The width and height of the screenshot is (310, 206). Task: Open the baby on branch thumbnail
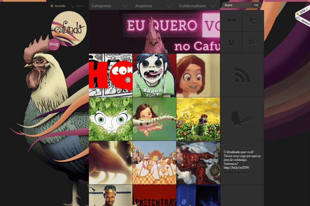[x=155, y=119]
